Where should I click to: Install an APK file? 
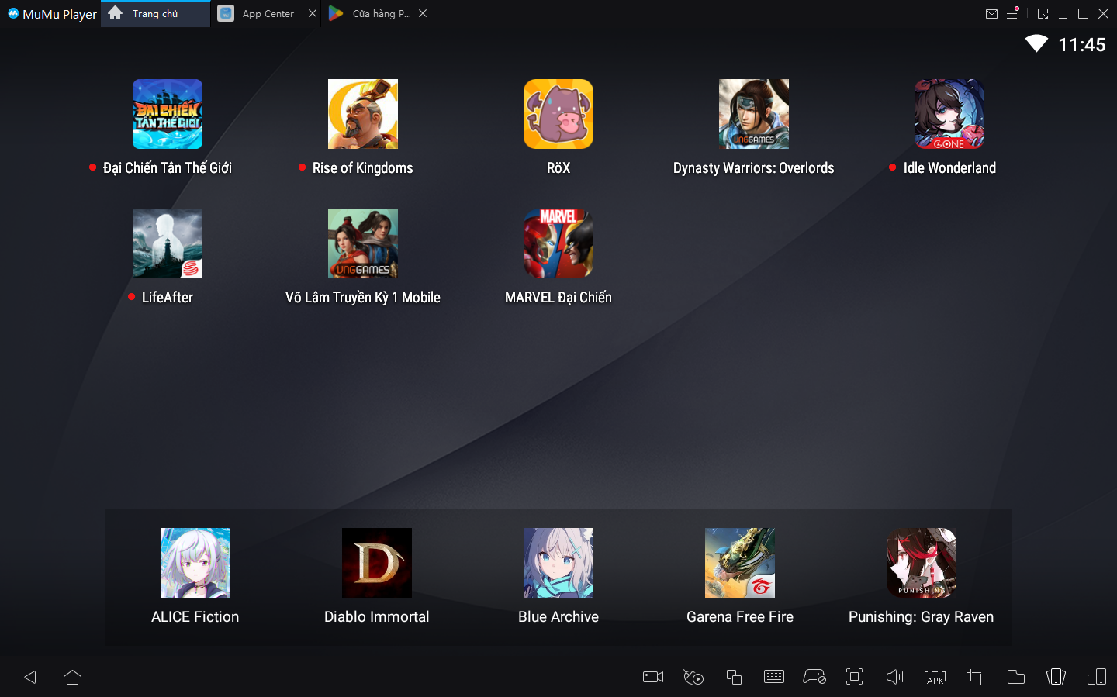[935, 677]
